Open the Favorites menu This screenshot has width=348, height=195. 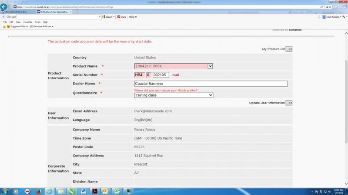coord(28,22)
